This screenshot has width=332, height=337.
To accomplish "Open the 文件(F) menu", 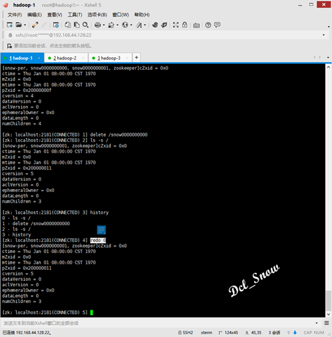I will click(x=15, y=15).
